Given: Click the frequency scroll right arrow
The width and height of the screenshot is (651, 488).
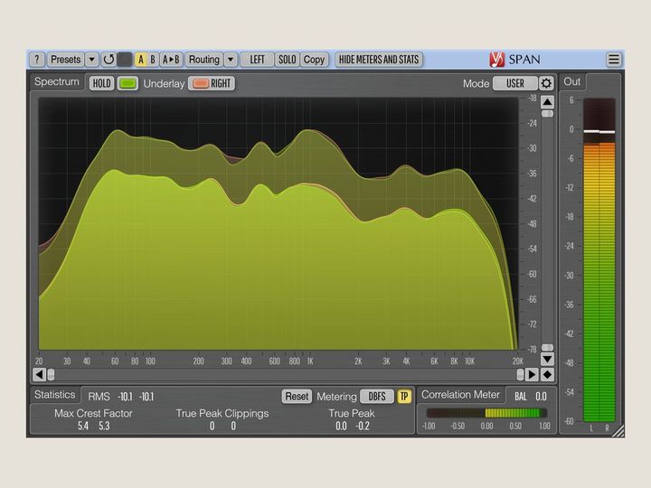Looking at the screenshot, I should pos(532,375).
